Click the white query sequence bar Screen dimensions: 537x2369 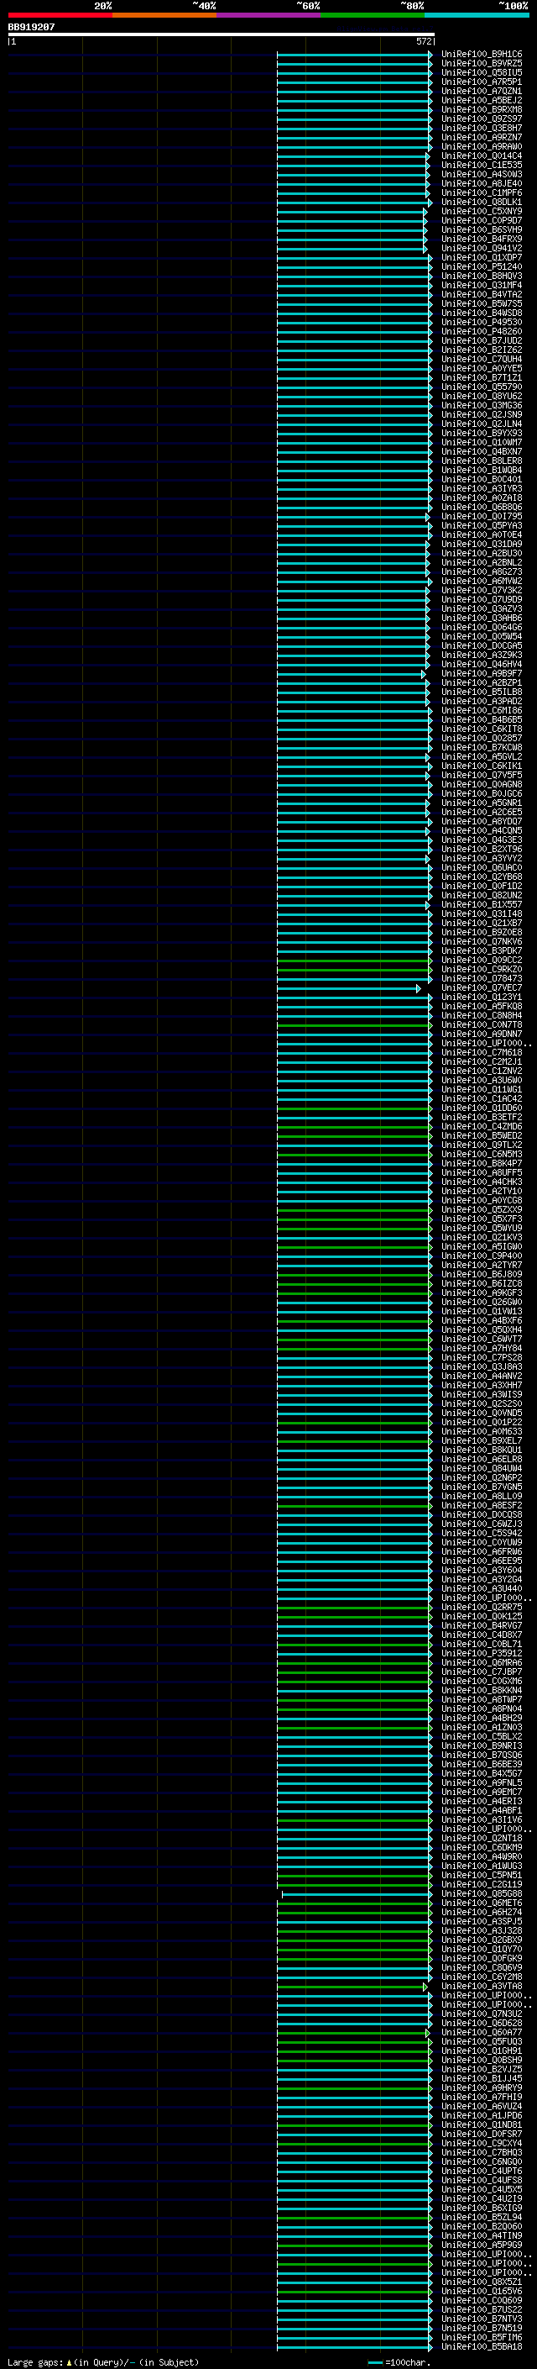click(x=222, y=34)
